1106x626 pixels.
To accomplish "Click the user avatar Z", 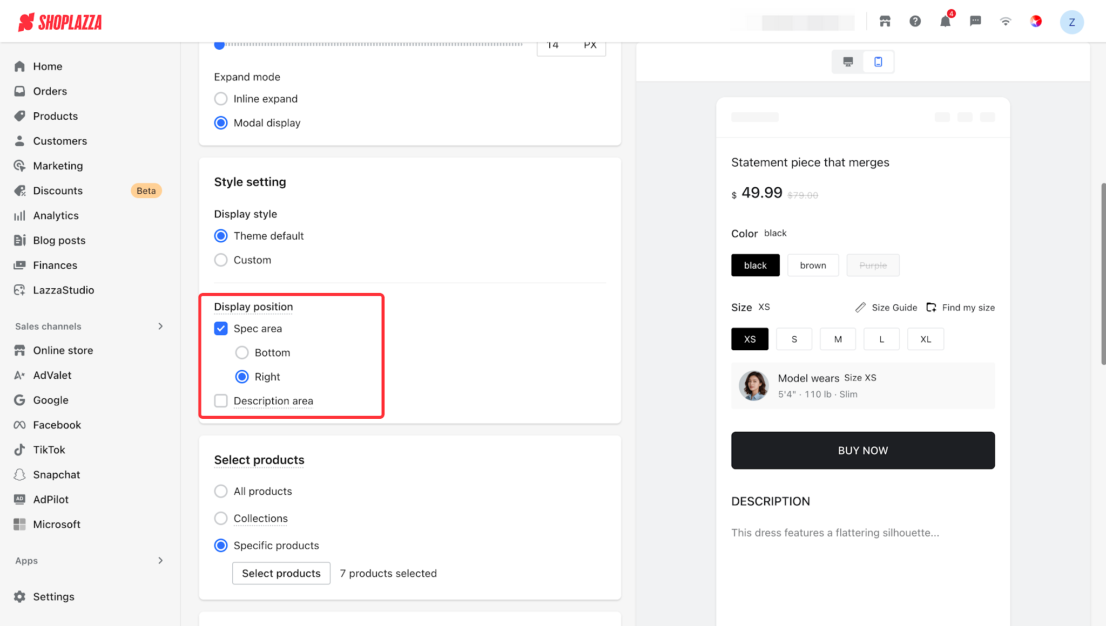I will (x=1071, y=22).
